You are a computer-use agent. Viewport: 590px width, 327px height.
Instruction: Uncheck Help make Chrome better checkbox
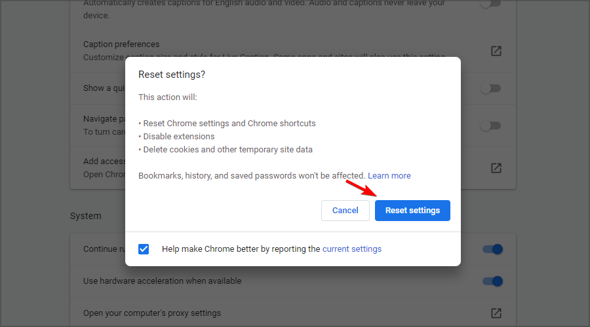coord(144,249)
